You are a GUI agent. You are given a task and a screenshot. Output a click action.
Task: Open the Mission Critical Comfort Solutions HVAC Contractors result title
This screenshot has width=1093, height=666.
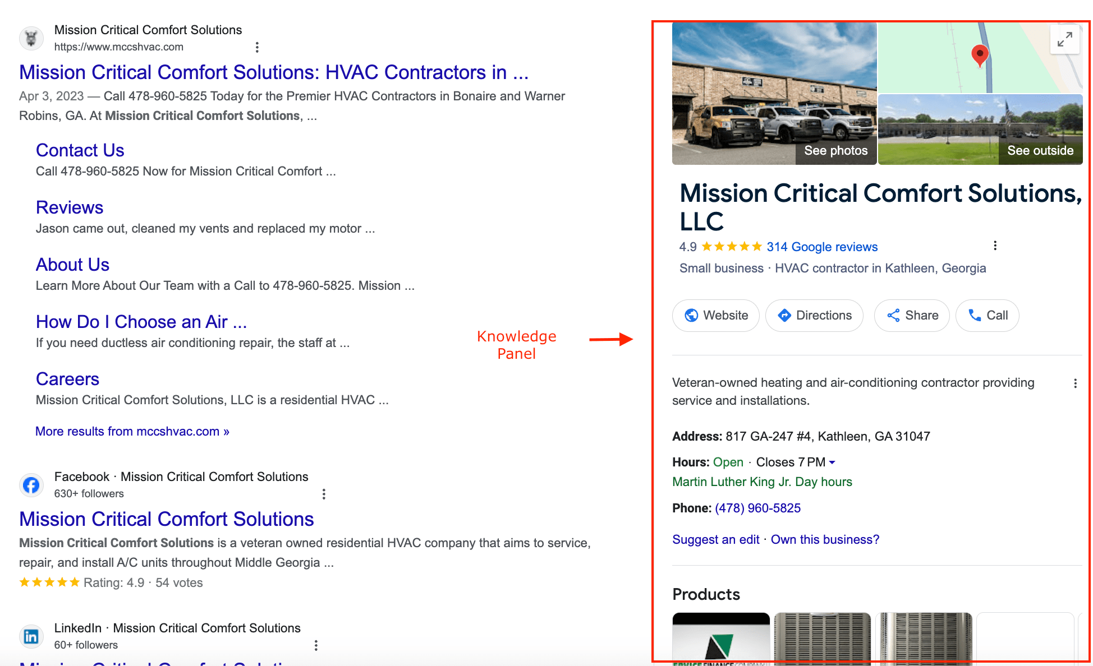[274, 72]
